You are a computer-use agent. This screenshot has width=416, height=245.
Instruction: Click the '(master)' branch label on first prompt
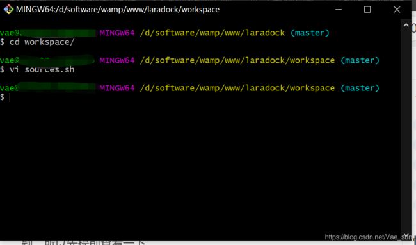310,33
